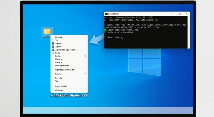Click the green checkmark in the command output
214x117 pixels.
tap(105, 30)
